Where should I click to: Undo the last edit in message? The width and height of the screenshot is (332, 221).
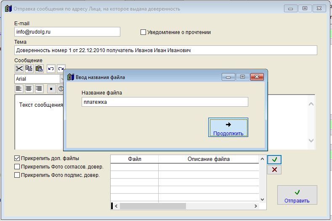pyautogui.click(x=51, y=69)
